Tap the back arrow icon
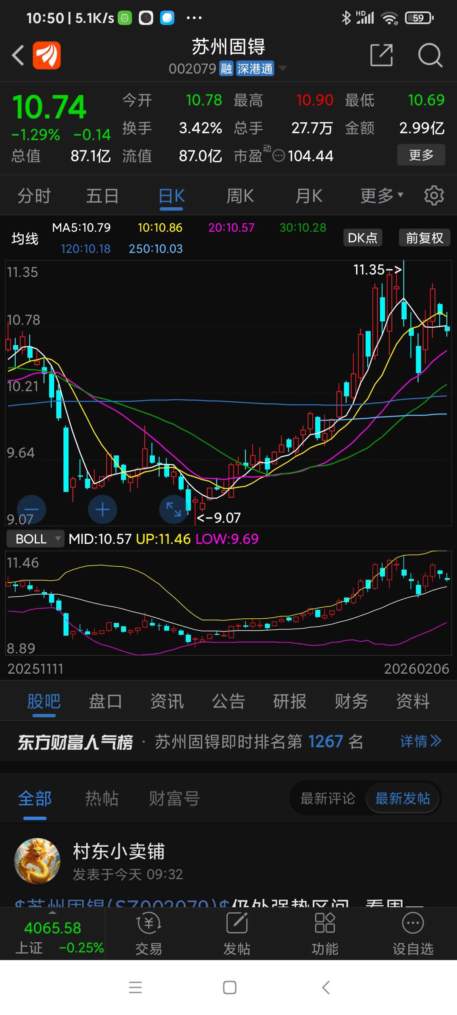 pyautogui.click(x=18, y=55)
